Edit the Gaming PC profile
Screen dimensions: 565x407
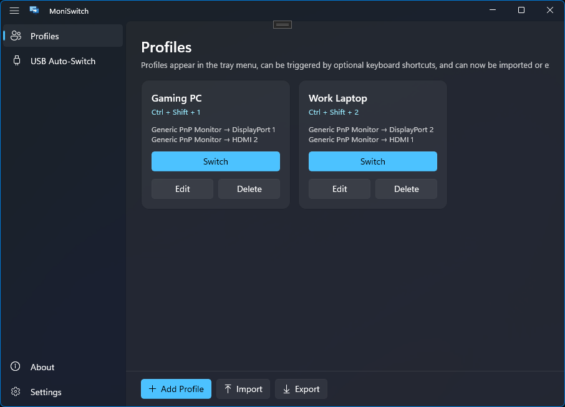click(182, 189)
